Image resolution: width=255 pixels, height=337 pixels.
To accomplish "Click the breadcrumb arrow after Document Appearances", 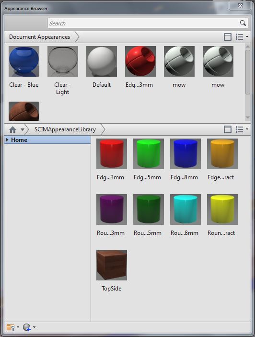I will [77, 37].
